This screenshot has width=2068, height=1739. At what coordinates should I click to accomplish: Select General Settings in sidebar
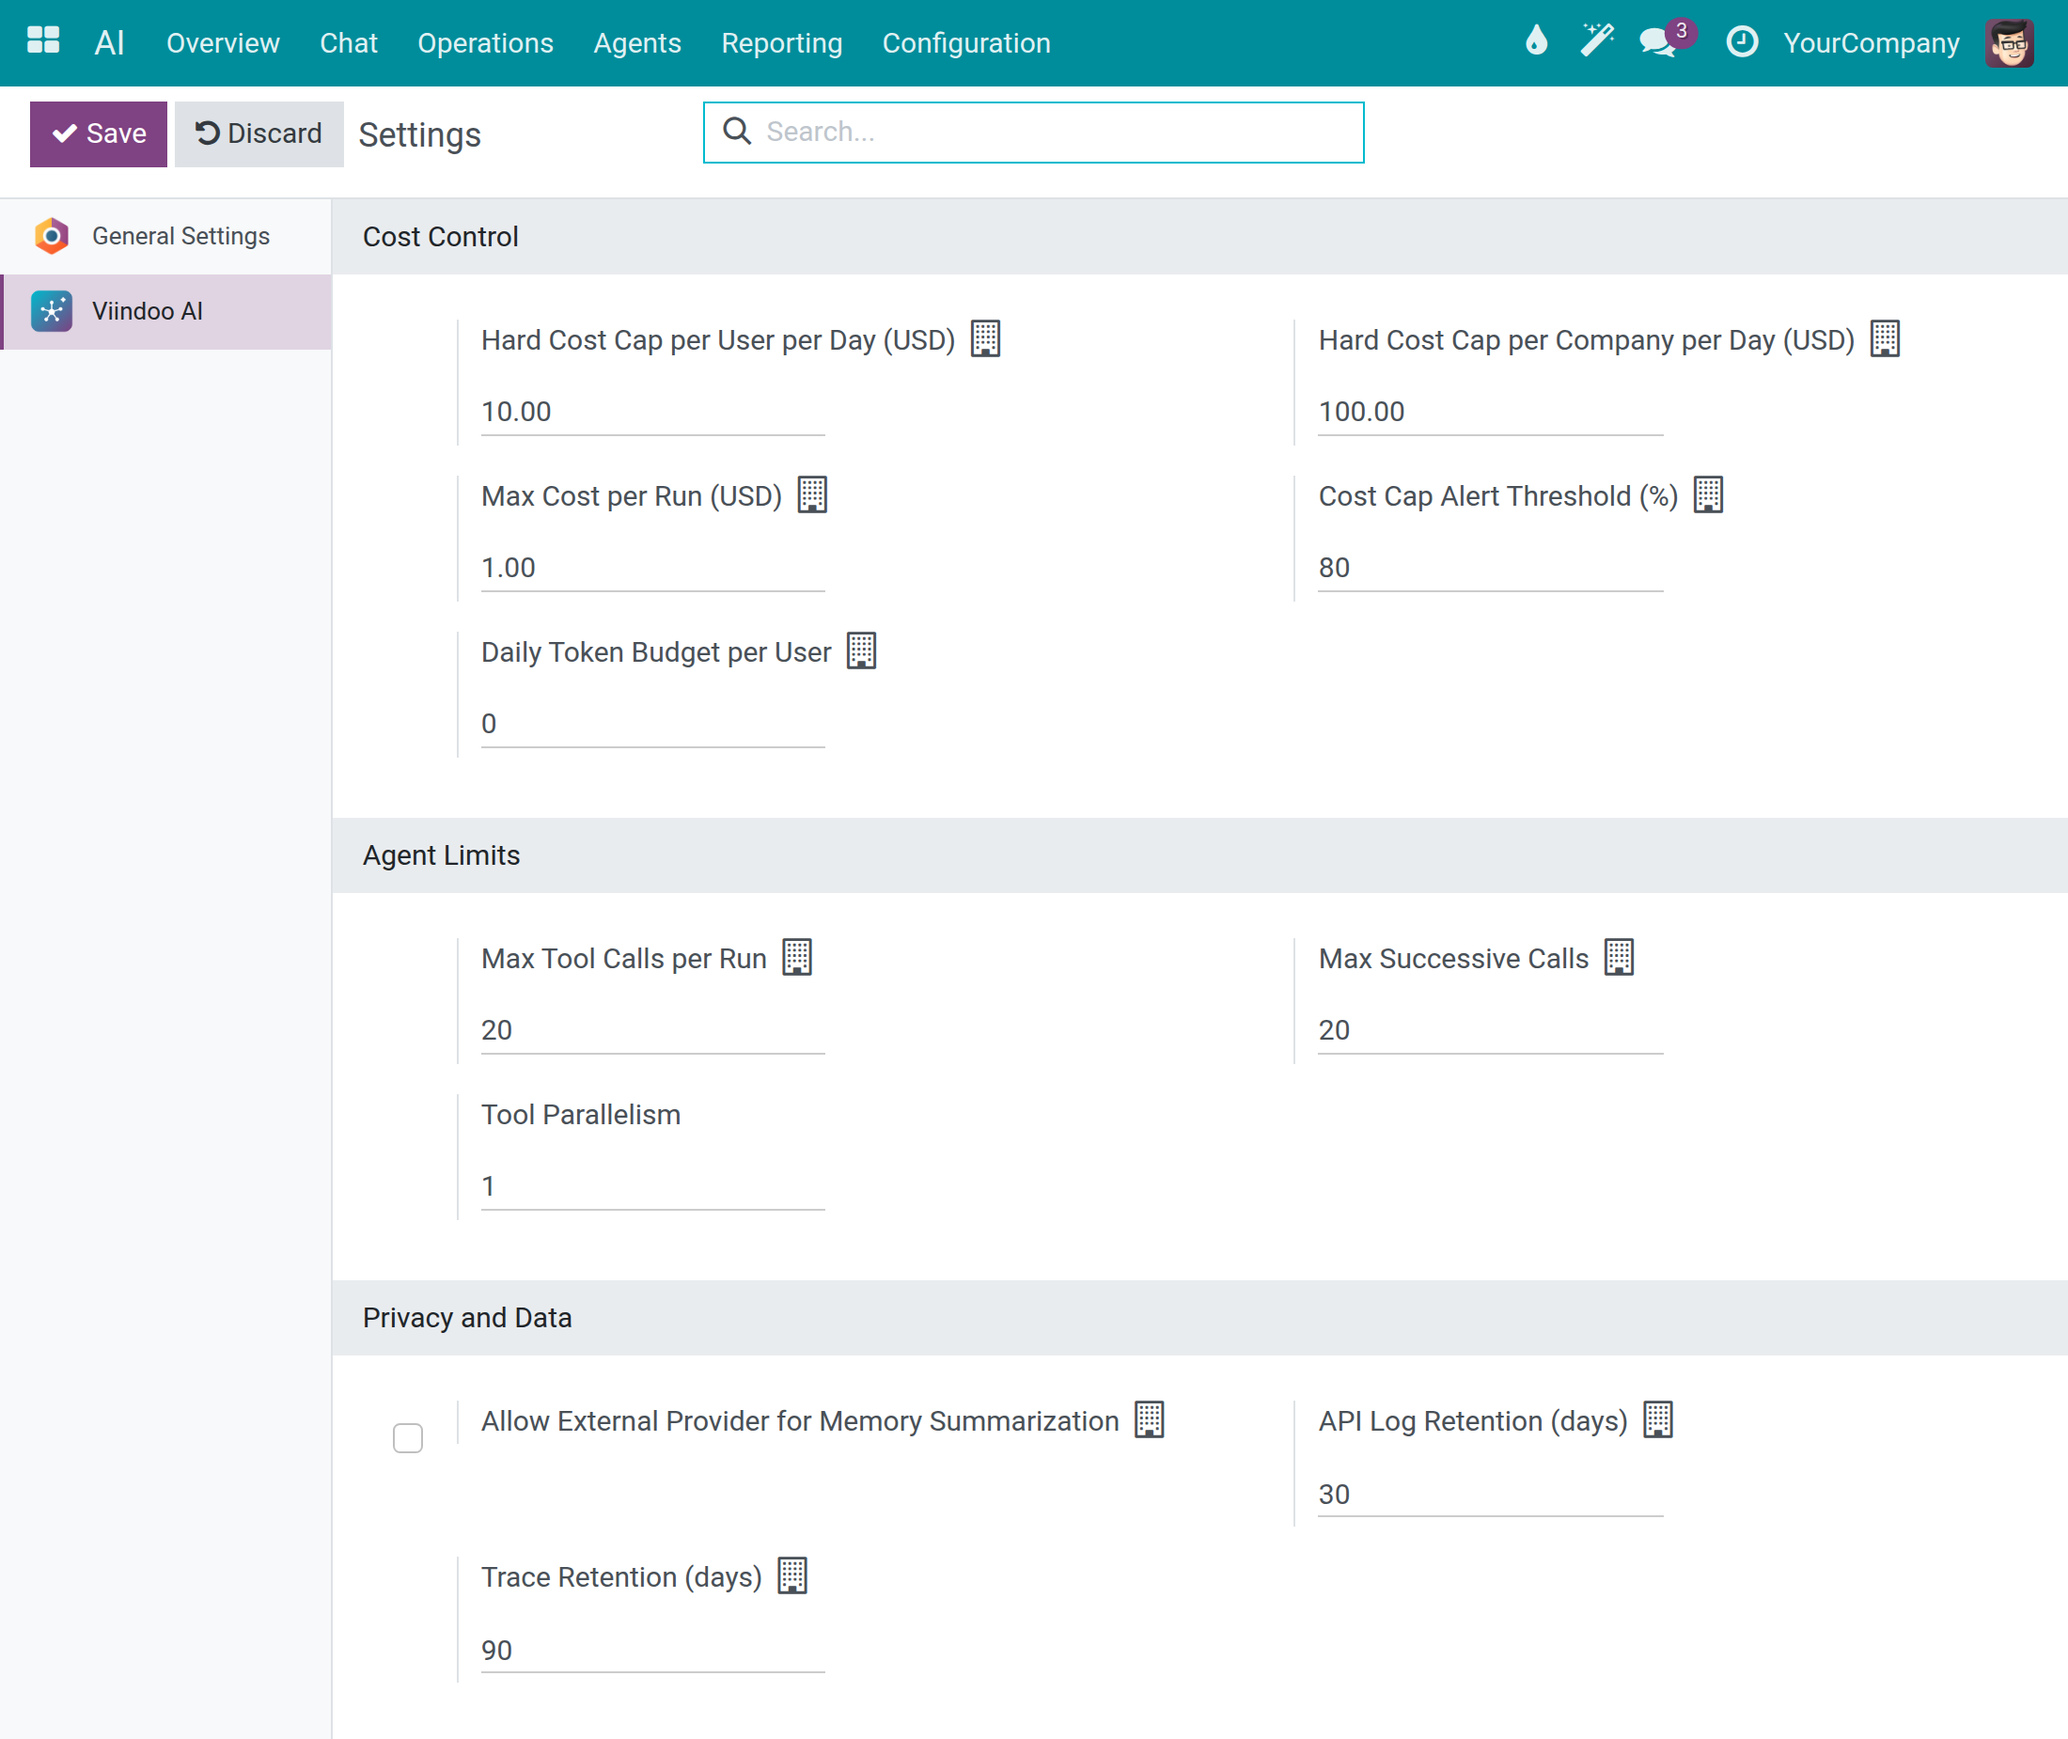(165, 236)
